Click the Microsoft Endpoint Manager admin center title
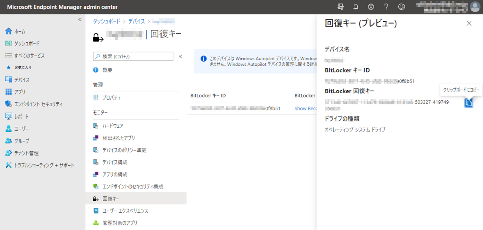The width and height of the screenshot is (483, 230). (62, 7)
